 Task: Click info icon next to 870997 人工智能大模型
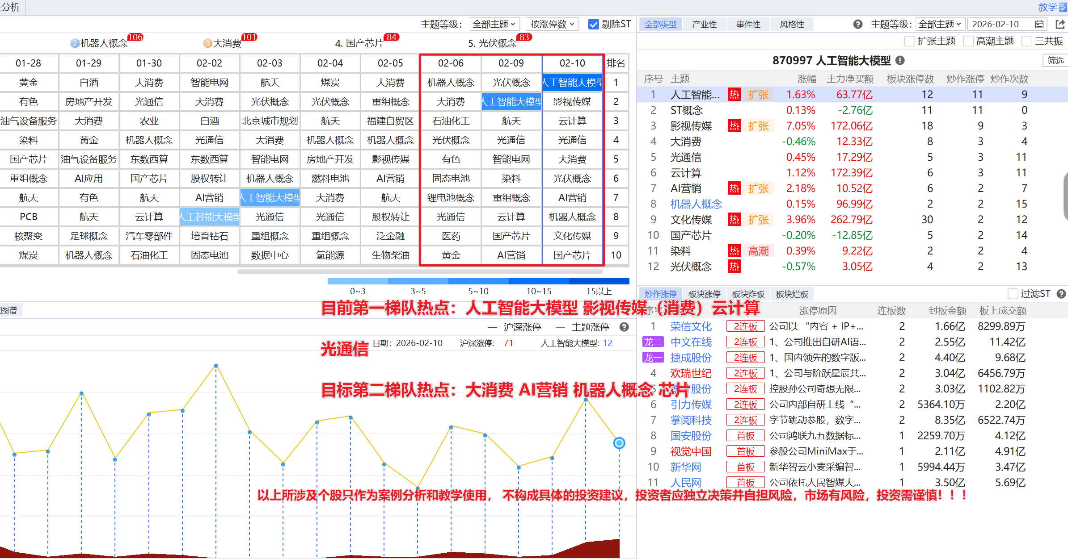tap(900, 60)
